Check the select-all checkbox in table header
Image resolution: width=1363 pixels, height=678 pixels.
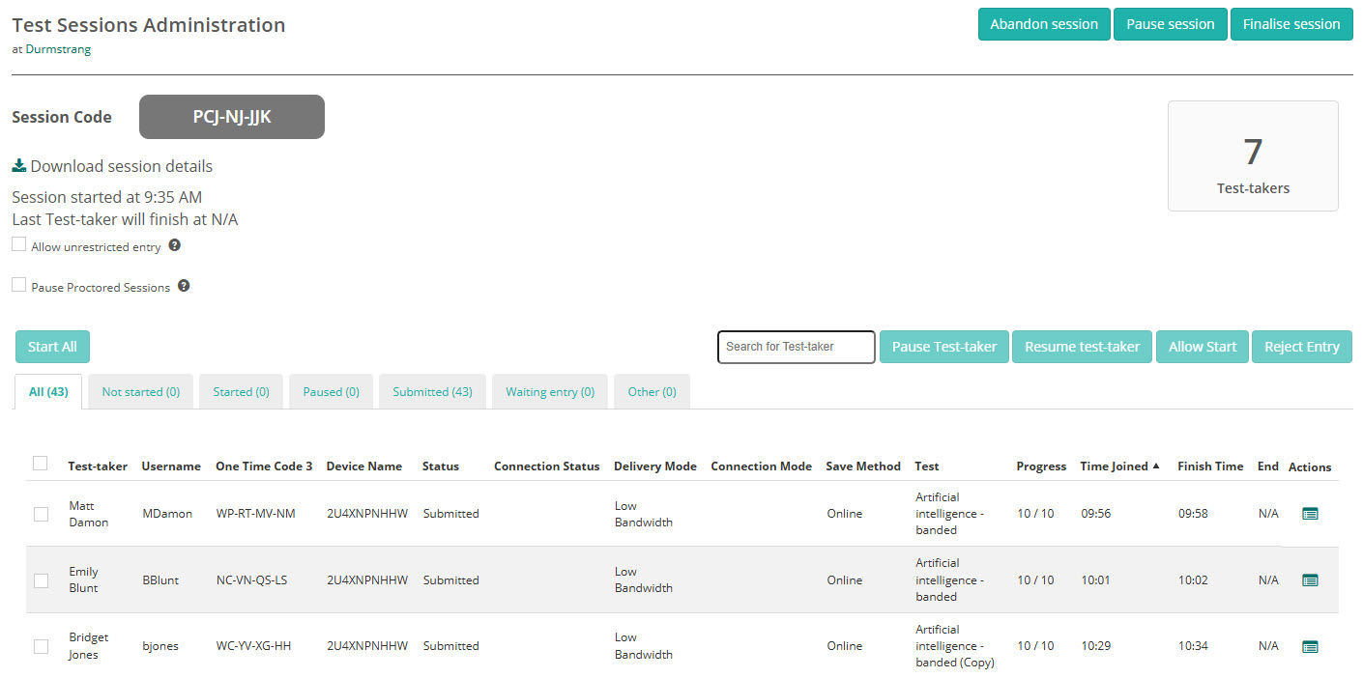click(x=41, y=464)
